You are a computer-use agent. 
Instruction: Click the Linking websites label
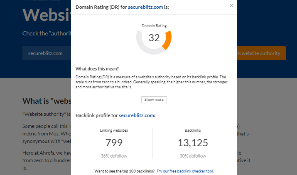point(114,130)
